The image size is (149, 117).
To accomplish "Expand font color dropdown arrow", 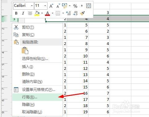I will pos(52,13).
